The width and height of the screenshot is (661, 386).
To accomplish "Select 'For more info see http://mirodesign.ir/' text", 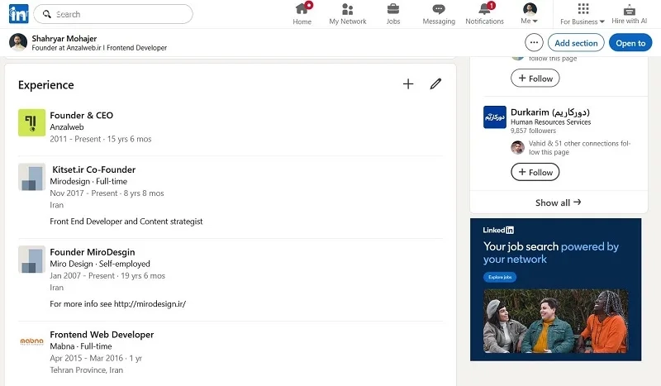I will pos(117,303).
